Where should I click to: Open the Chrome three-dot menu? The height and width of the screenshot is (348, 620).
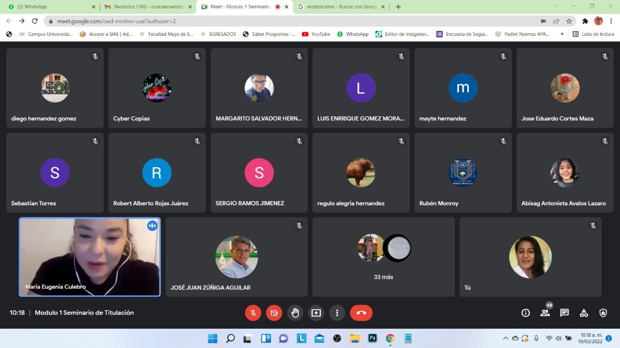coord(612,21)
